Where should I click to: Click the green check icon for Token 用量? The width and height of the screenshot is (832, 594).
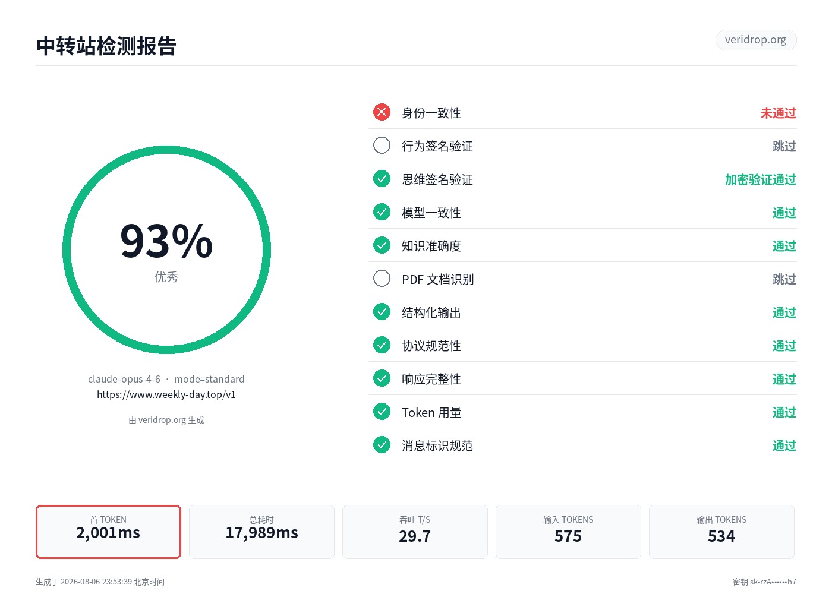(382, 412)
